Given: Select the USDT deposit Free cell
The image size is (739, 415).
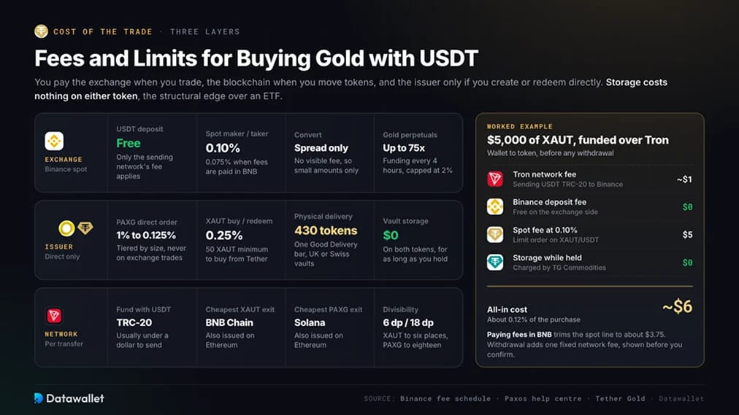Looking at the screenshot, I should tap(152, 152).
